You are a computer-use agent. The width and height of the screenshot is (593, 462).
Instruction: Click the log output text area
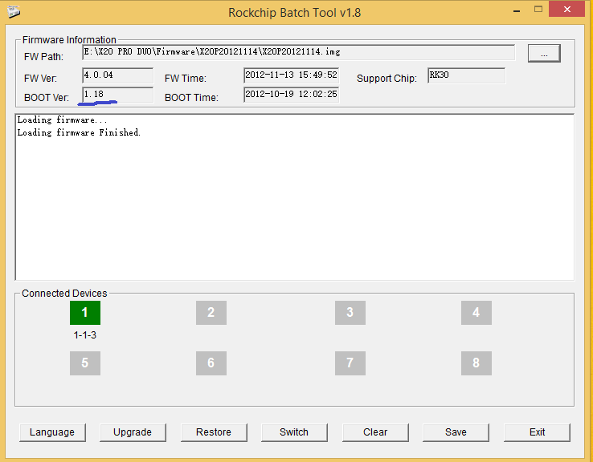[x=295, y=197]
